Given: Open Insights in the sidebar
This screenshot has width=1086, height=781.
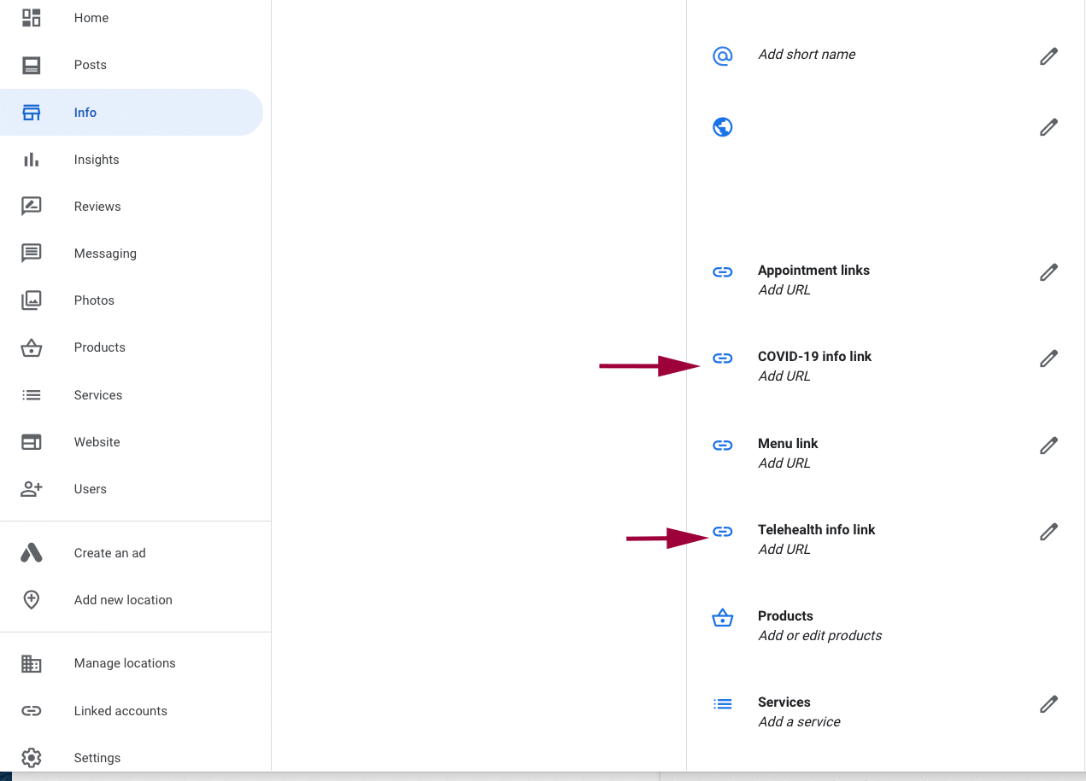Looking at the screenshot, I should point(96,160).
